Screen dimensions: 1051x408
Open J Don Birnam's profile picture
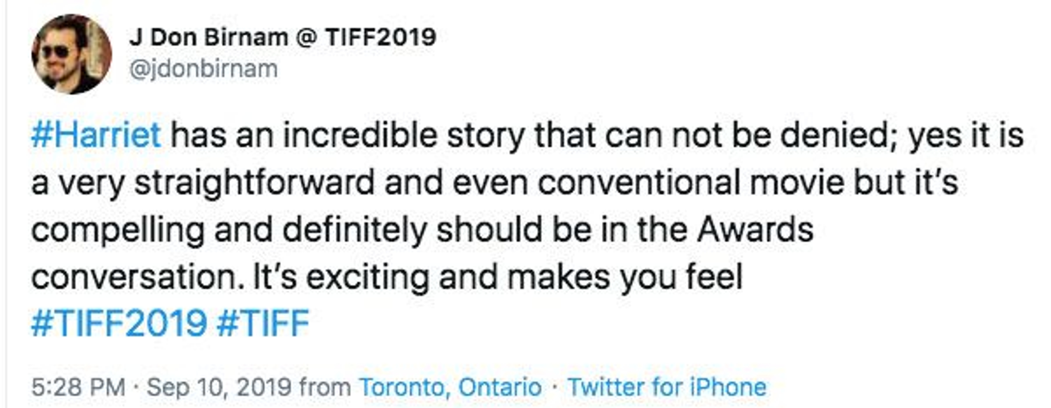(71, 54)
